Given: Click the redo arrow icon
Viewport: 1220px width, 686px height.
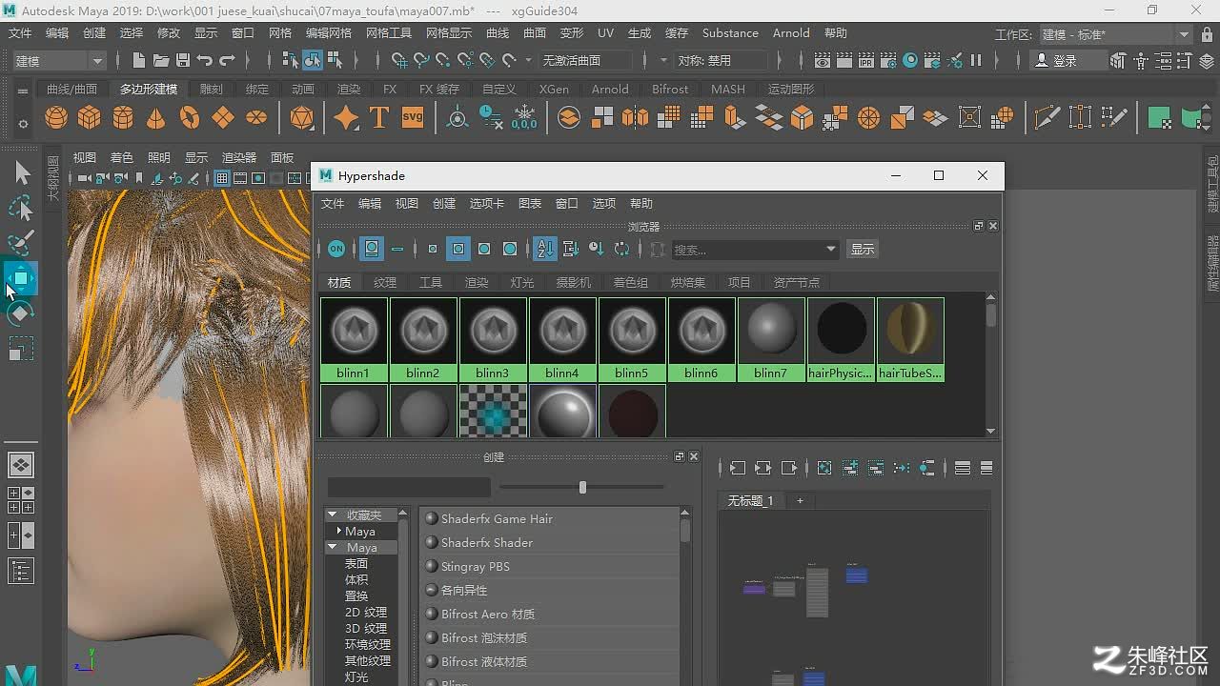Looking at the screenshot, I should [x=227, y=60].
